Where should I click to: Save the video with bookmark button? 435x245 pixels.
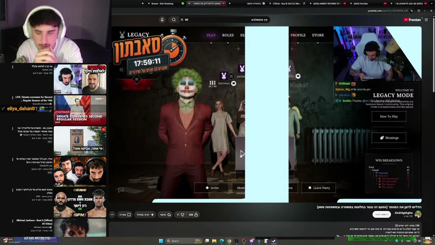pyautogui.click(x=125, y=215)
